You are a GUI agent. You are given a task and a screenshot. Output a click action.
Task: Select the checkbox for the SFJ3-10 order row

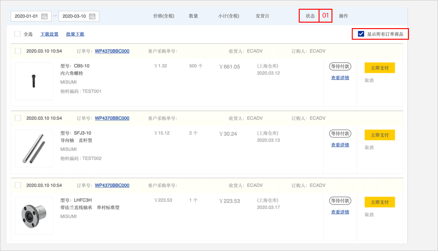click(x=18, y=118)
